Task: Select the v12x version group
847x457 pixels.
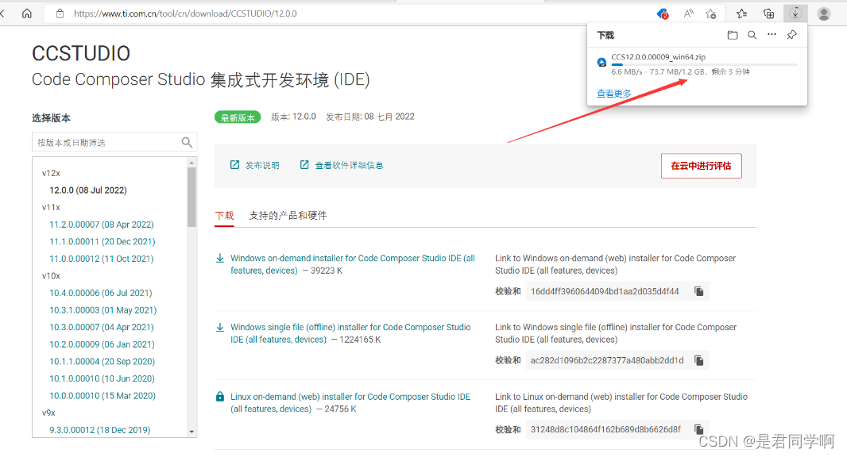Action: point(51,173)
